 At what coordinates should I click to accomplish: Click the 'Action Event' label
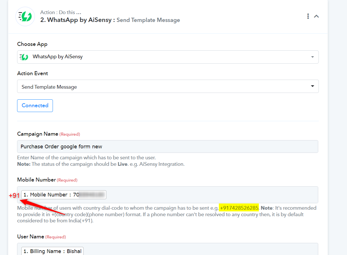pyautogui.click(x=33, y=73)
